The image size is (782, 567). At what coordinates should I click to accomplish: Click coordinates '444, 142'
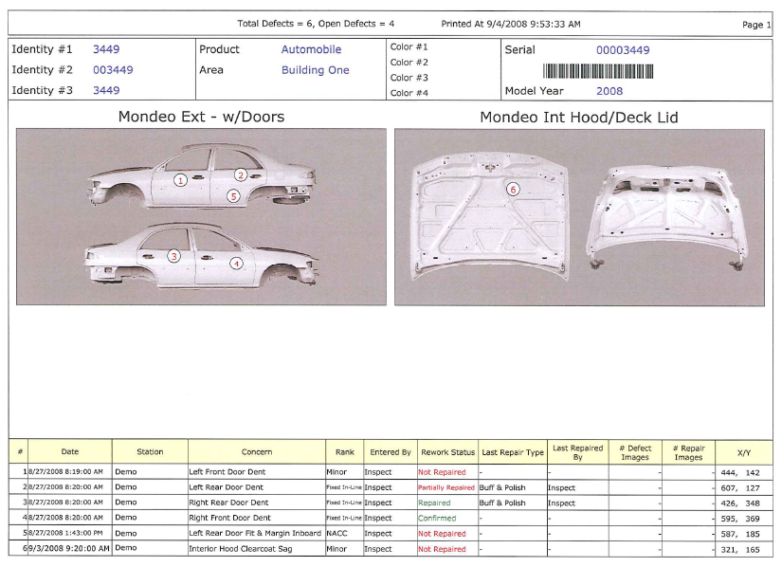(x=740, y=473)
